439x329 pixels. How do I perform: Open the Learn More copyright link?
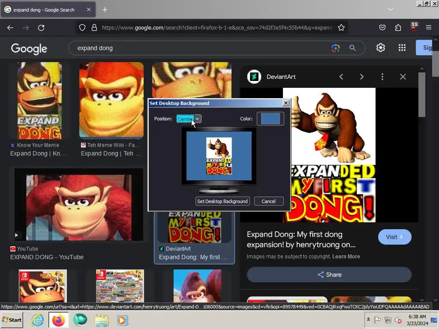[346, 257]
